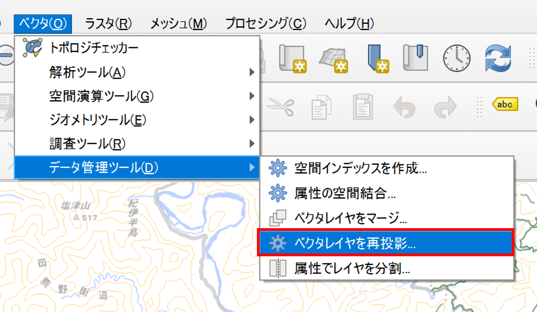Screen dimensions: 537x312
Task: Open the プロセシング(C) menu
Action: click(x=266, y=24)
